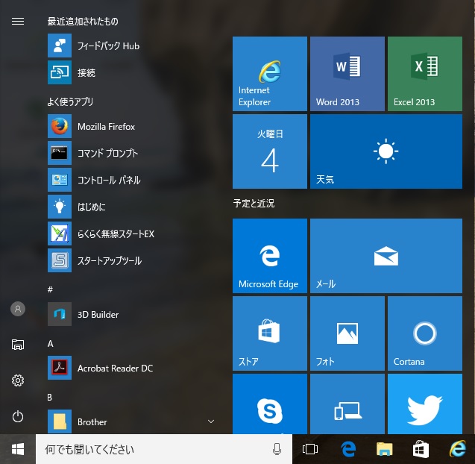
Task: Open フィードバック Hub app
Action: point(132,46)
